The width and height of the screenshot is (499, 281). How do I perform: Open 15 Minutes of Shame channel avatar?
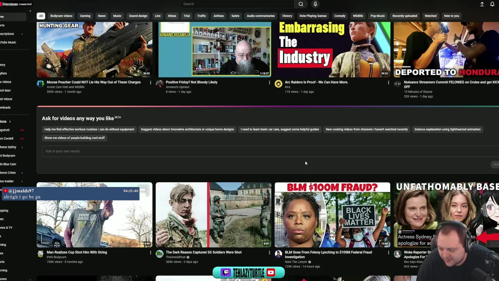[x=397, y=84]
